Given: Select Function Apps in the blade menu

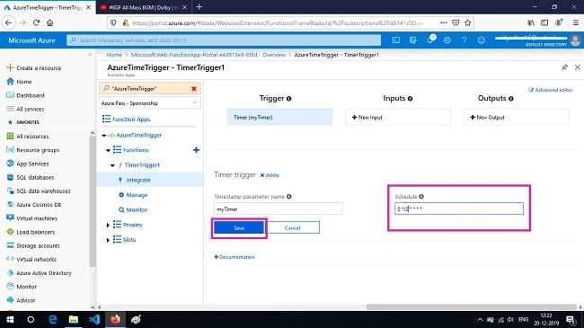Looking at the screenshot, I should click(131, 120).
